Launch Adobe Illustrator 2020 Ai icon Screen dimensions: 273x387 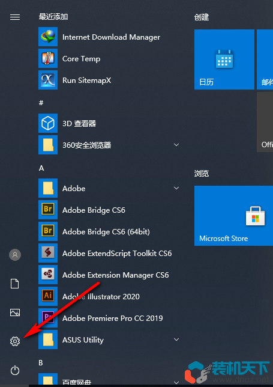[x=48, y=296]
